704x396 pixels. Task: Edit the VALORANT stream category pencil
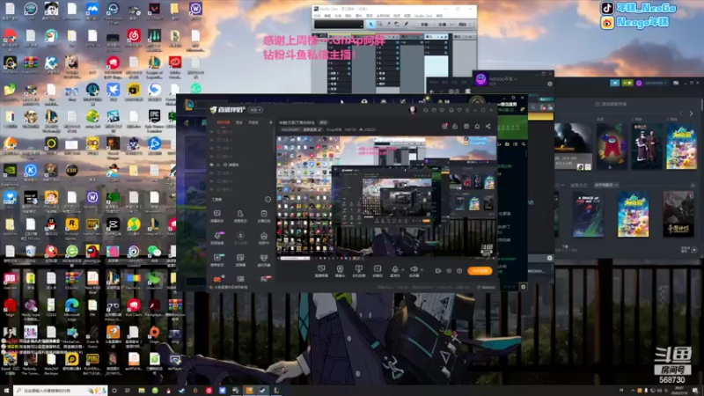pos(320,129)
